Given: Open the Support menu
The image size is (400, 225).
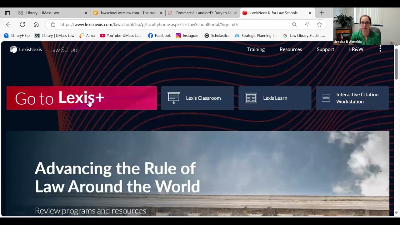Looking at the screenshot, I should pyautogui.click(x=325, y=49).
